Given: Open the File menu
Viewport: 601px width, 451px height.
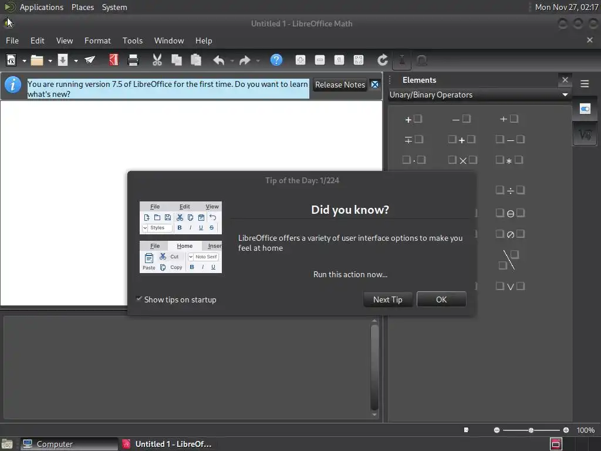Looking at the screenshot, I should (x=12, y=41).
